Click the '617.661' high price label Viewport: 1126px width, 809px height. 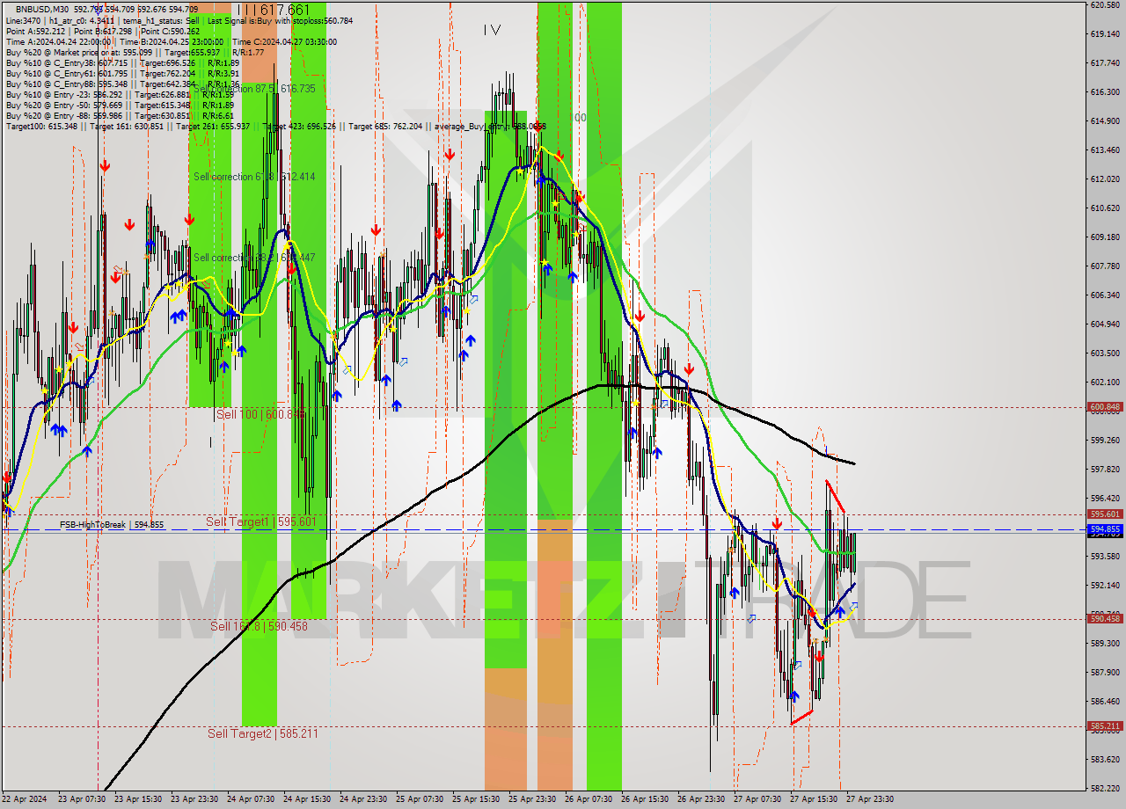[285, 10]
